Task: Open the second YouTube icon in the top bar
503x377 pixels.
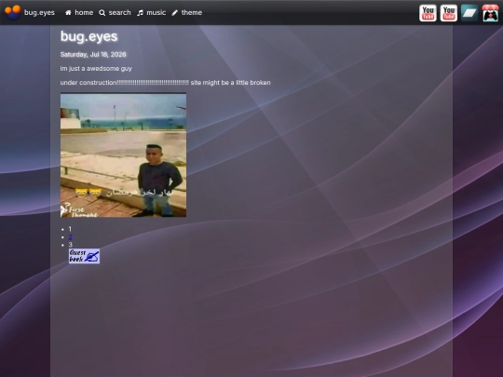Action: click(x=448, y=13)
